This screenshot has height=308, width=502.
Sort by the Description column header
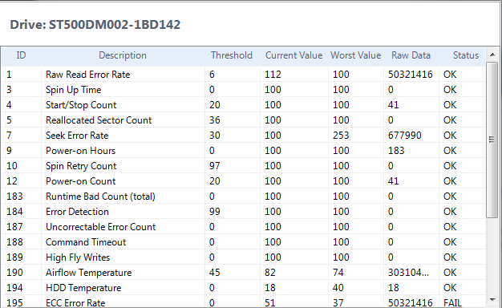123,55
